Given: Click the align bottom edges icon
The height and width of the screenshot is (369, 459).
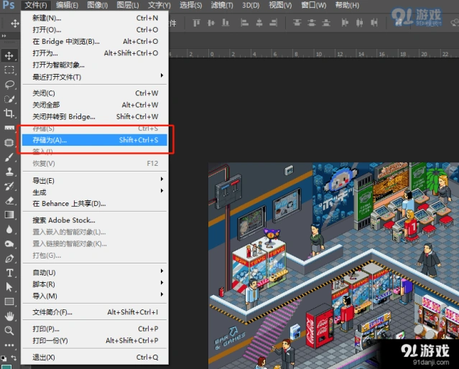Looking at the screenshot, I should 226,22.
